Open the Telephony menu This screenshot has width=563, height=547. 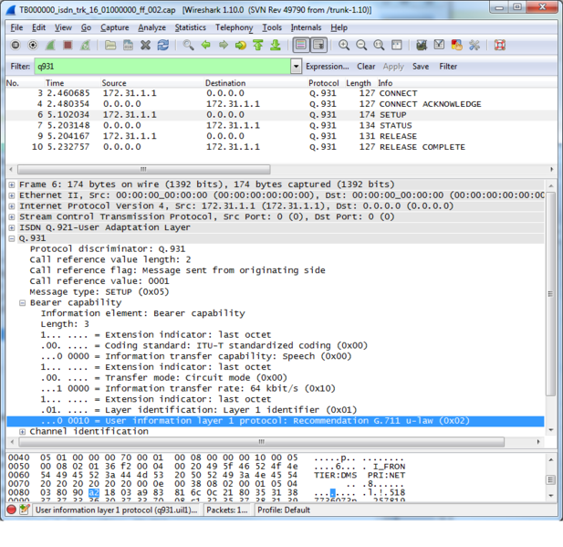tap(235, 27)
